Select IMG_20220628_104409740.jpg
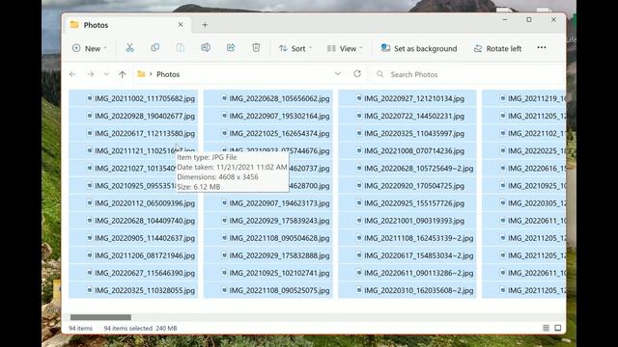Viewport: 618px width, 347px height. point(133,221)
